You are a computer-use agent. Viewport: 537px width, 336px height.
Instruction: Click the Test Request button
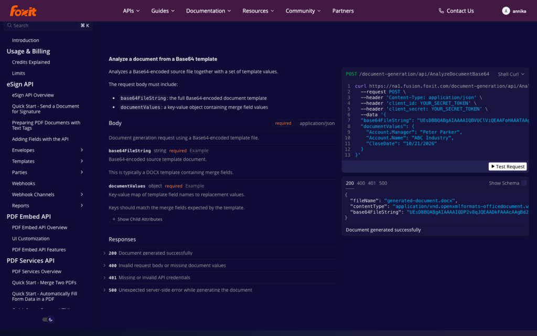(508, 166)
